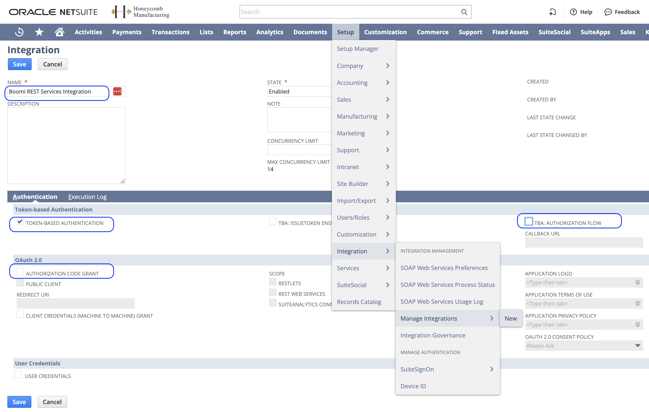The width and height of the screenshot is (649, 412).
Task: Click the Save button
Action: pos(19,64)
